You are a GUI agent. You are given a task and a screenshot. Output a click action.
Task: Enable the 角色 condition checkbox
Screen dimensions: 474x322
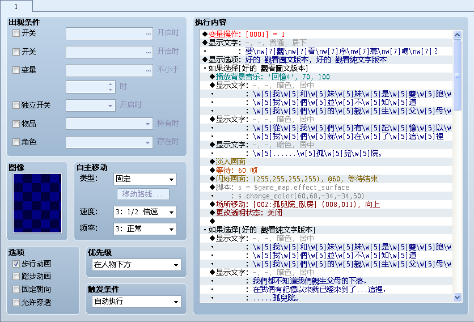[16, 142]
